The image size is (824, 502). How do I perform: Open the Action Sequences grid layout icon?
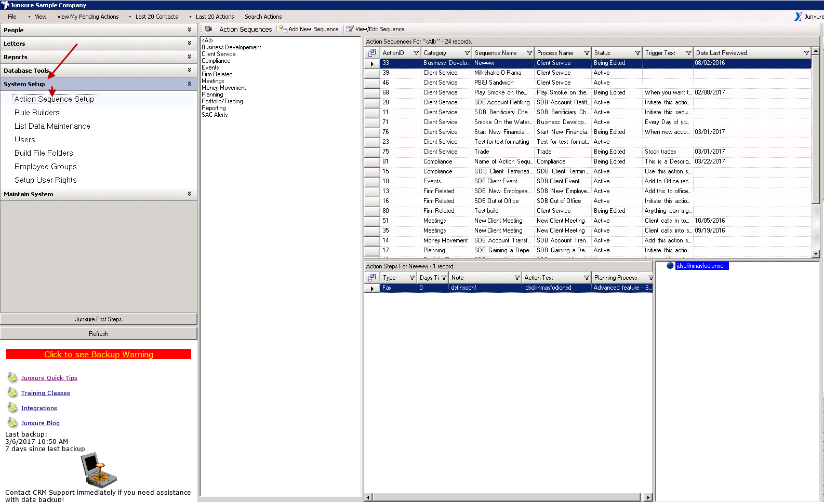tap(372, 53)
